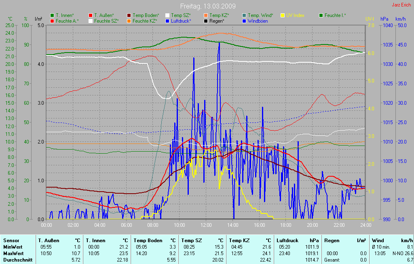Click the 'Feuchte SZ*' legend label
414x264 pixels.
tap(106, 21)
